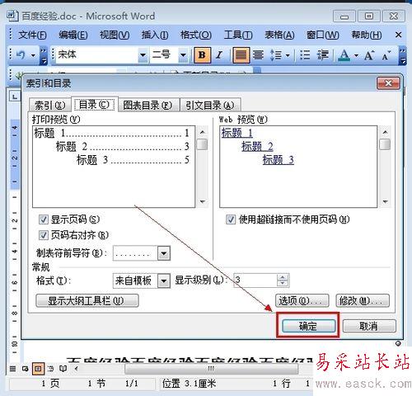Click the line spacing icon

(276, 55)
